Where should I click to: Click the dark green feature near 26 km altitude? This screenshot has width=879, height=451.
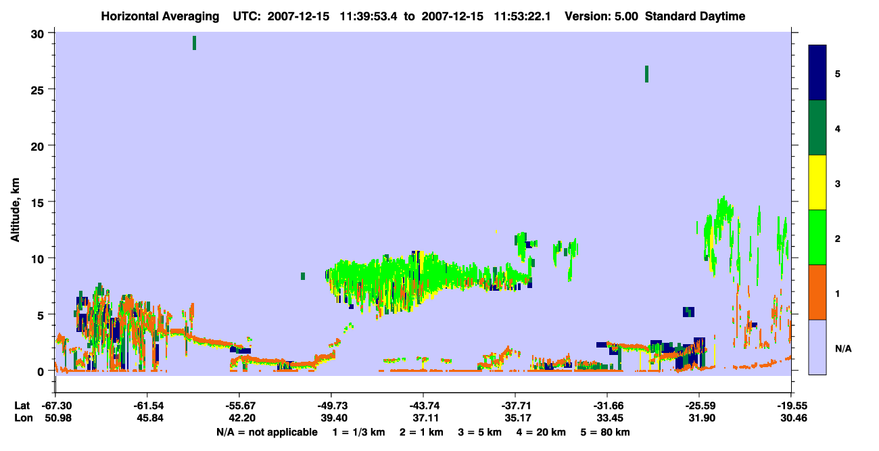pyautogui.click(x=646, y=74)
